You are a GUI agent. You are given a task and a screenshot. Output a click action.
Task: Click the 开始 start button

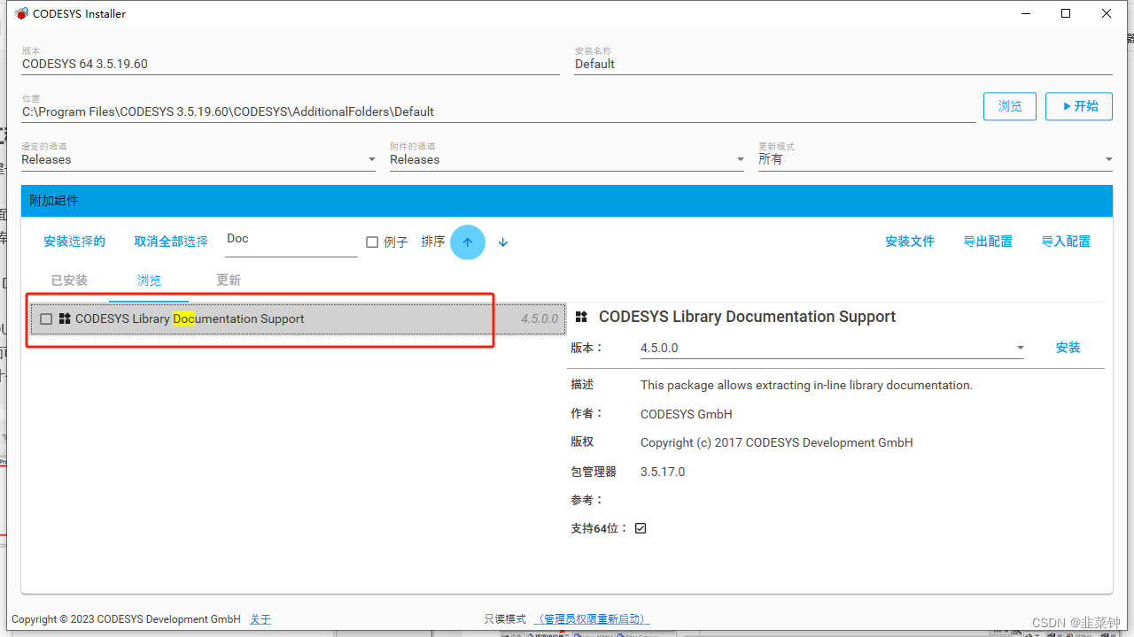pos(1078,106)
